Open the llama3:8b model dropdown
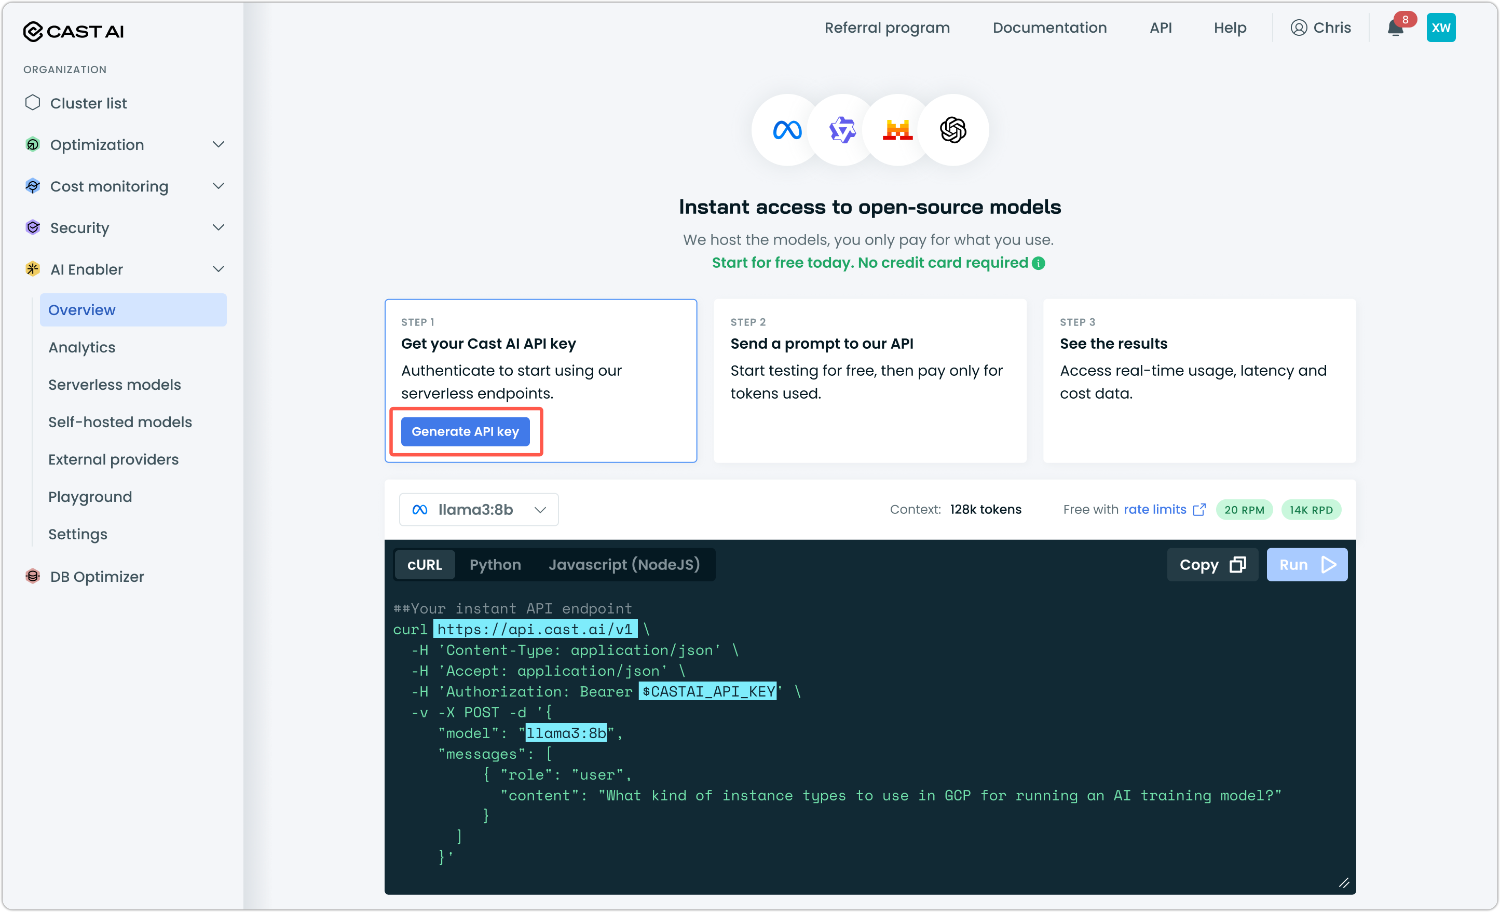The width and height of the screenshot is (1500, 912). [479, 510]
